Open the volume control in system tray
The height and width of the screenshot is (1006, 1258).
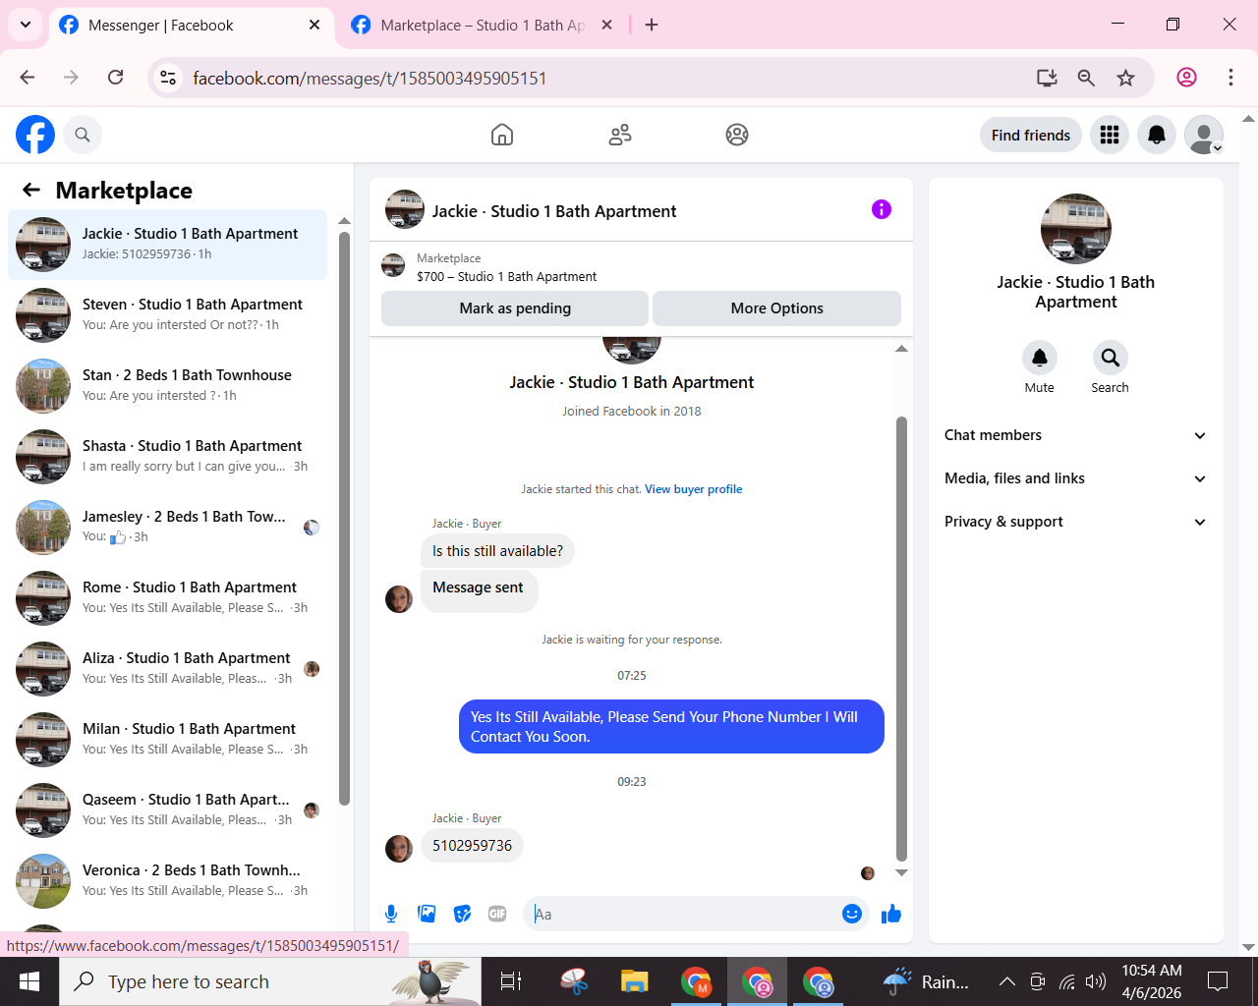[x=1096, y=981]
